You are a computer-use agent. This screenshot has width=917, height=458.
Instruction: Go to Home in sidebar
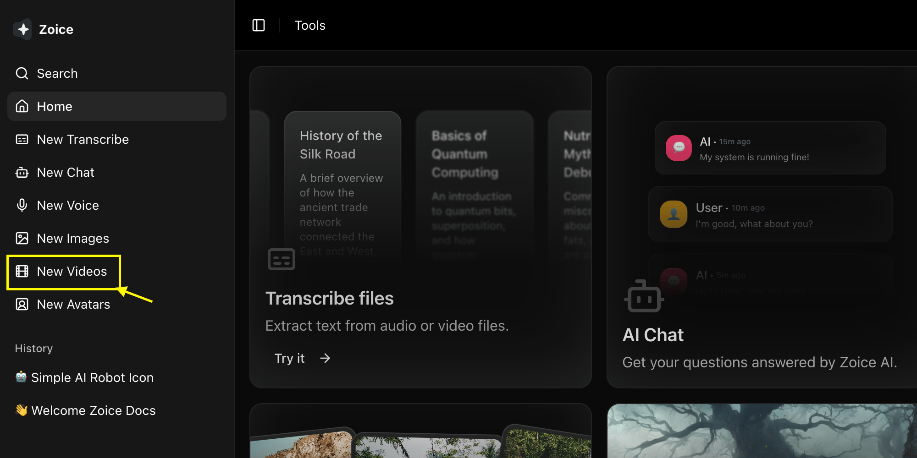(x=117, y=106)
